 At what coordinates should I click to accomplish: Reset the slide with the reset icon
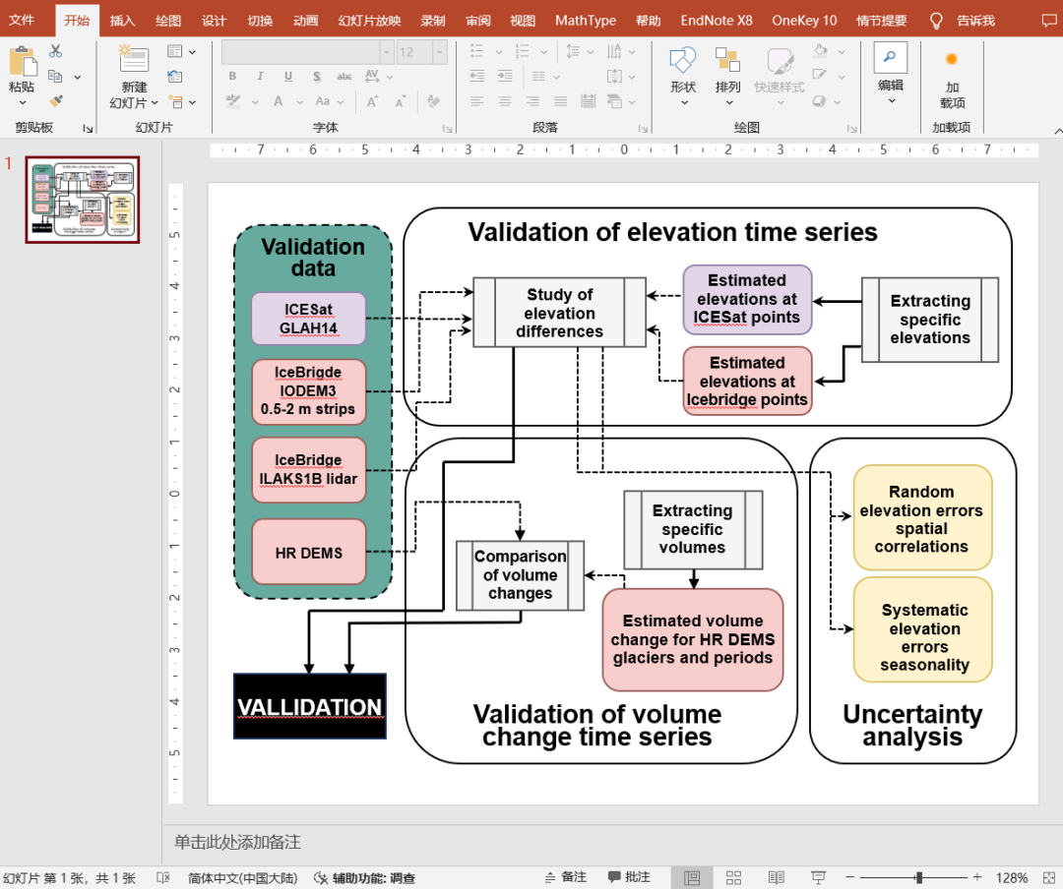pyautogui.click(x=175, y=77)
